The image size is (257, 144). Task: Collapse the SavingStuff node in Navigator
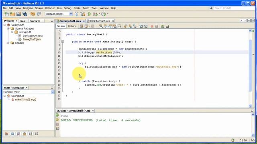[x=4, y=96]
